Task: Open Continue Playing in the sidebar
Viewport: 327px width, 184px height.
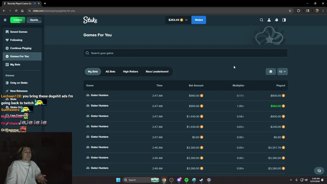Action: [22, 48]
